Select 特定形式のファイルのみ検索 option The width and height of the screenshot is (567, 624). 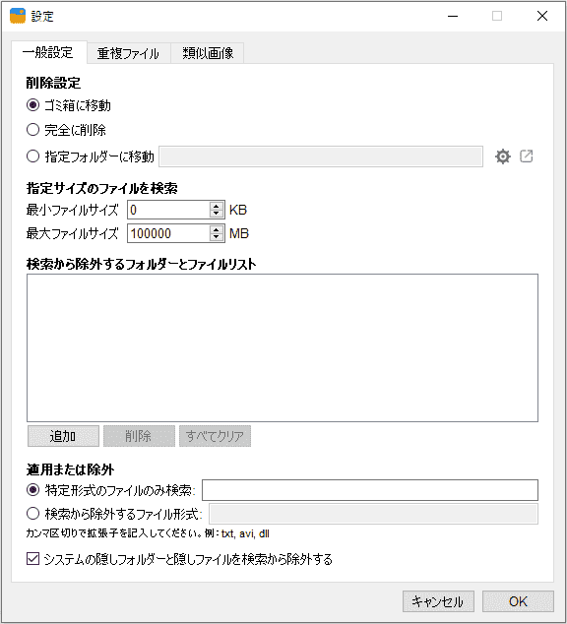point(32,490)
